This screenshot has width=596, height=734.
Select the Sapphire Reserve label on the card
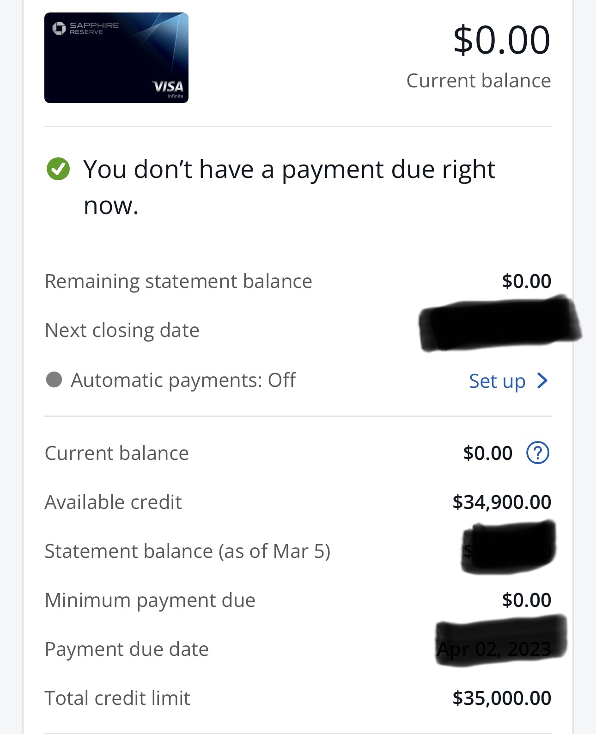click(x=94, y=28)
